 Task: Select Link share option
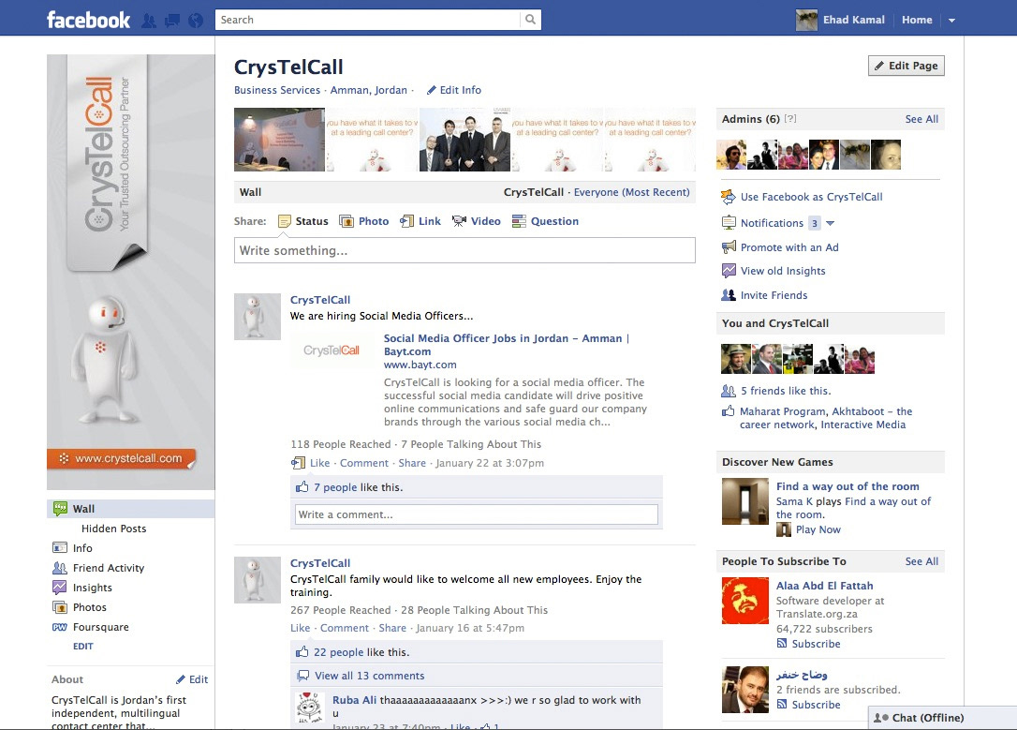[x=420, y=221]
